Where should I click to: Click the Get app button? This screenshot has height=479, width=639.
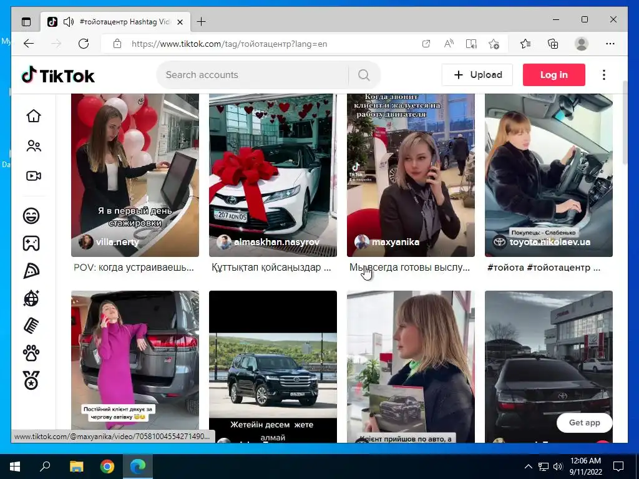click(584, 423)
